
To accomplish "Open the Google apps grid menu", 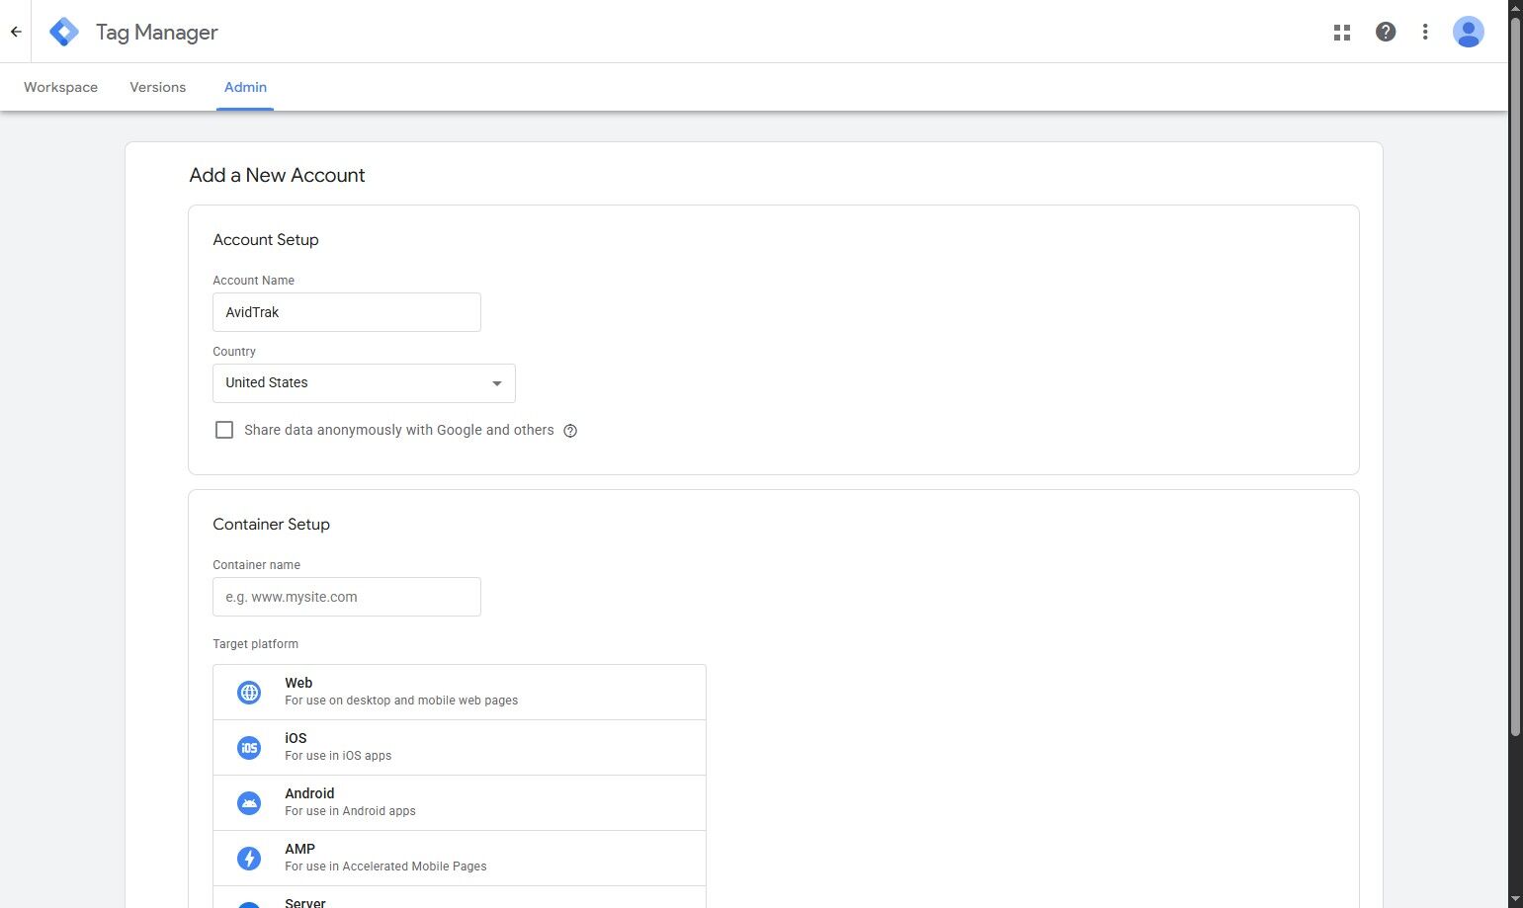I will click(1341, 32).
